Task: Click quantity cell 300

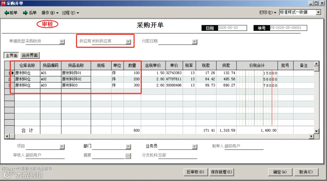Action: click(132, 85)
